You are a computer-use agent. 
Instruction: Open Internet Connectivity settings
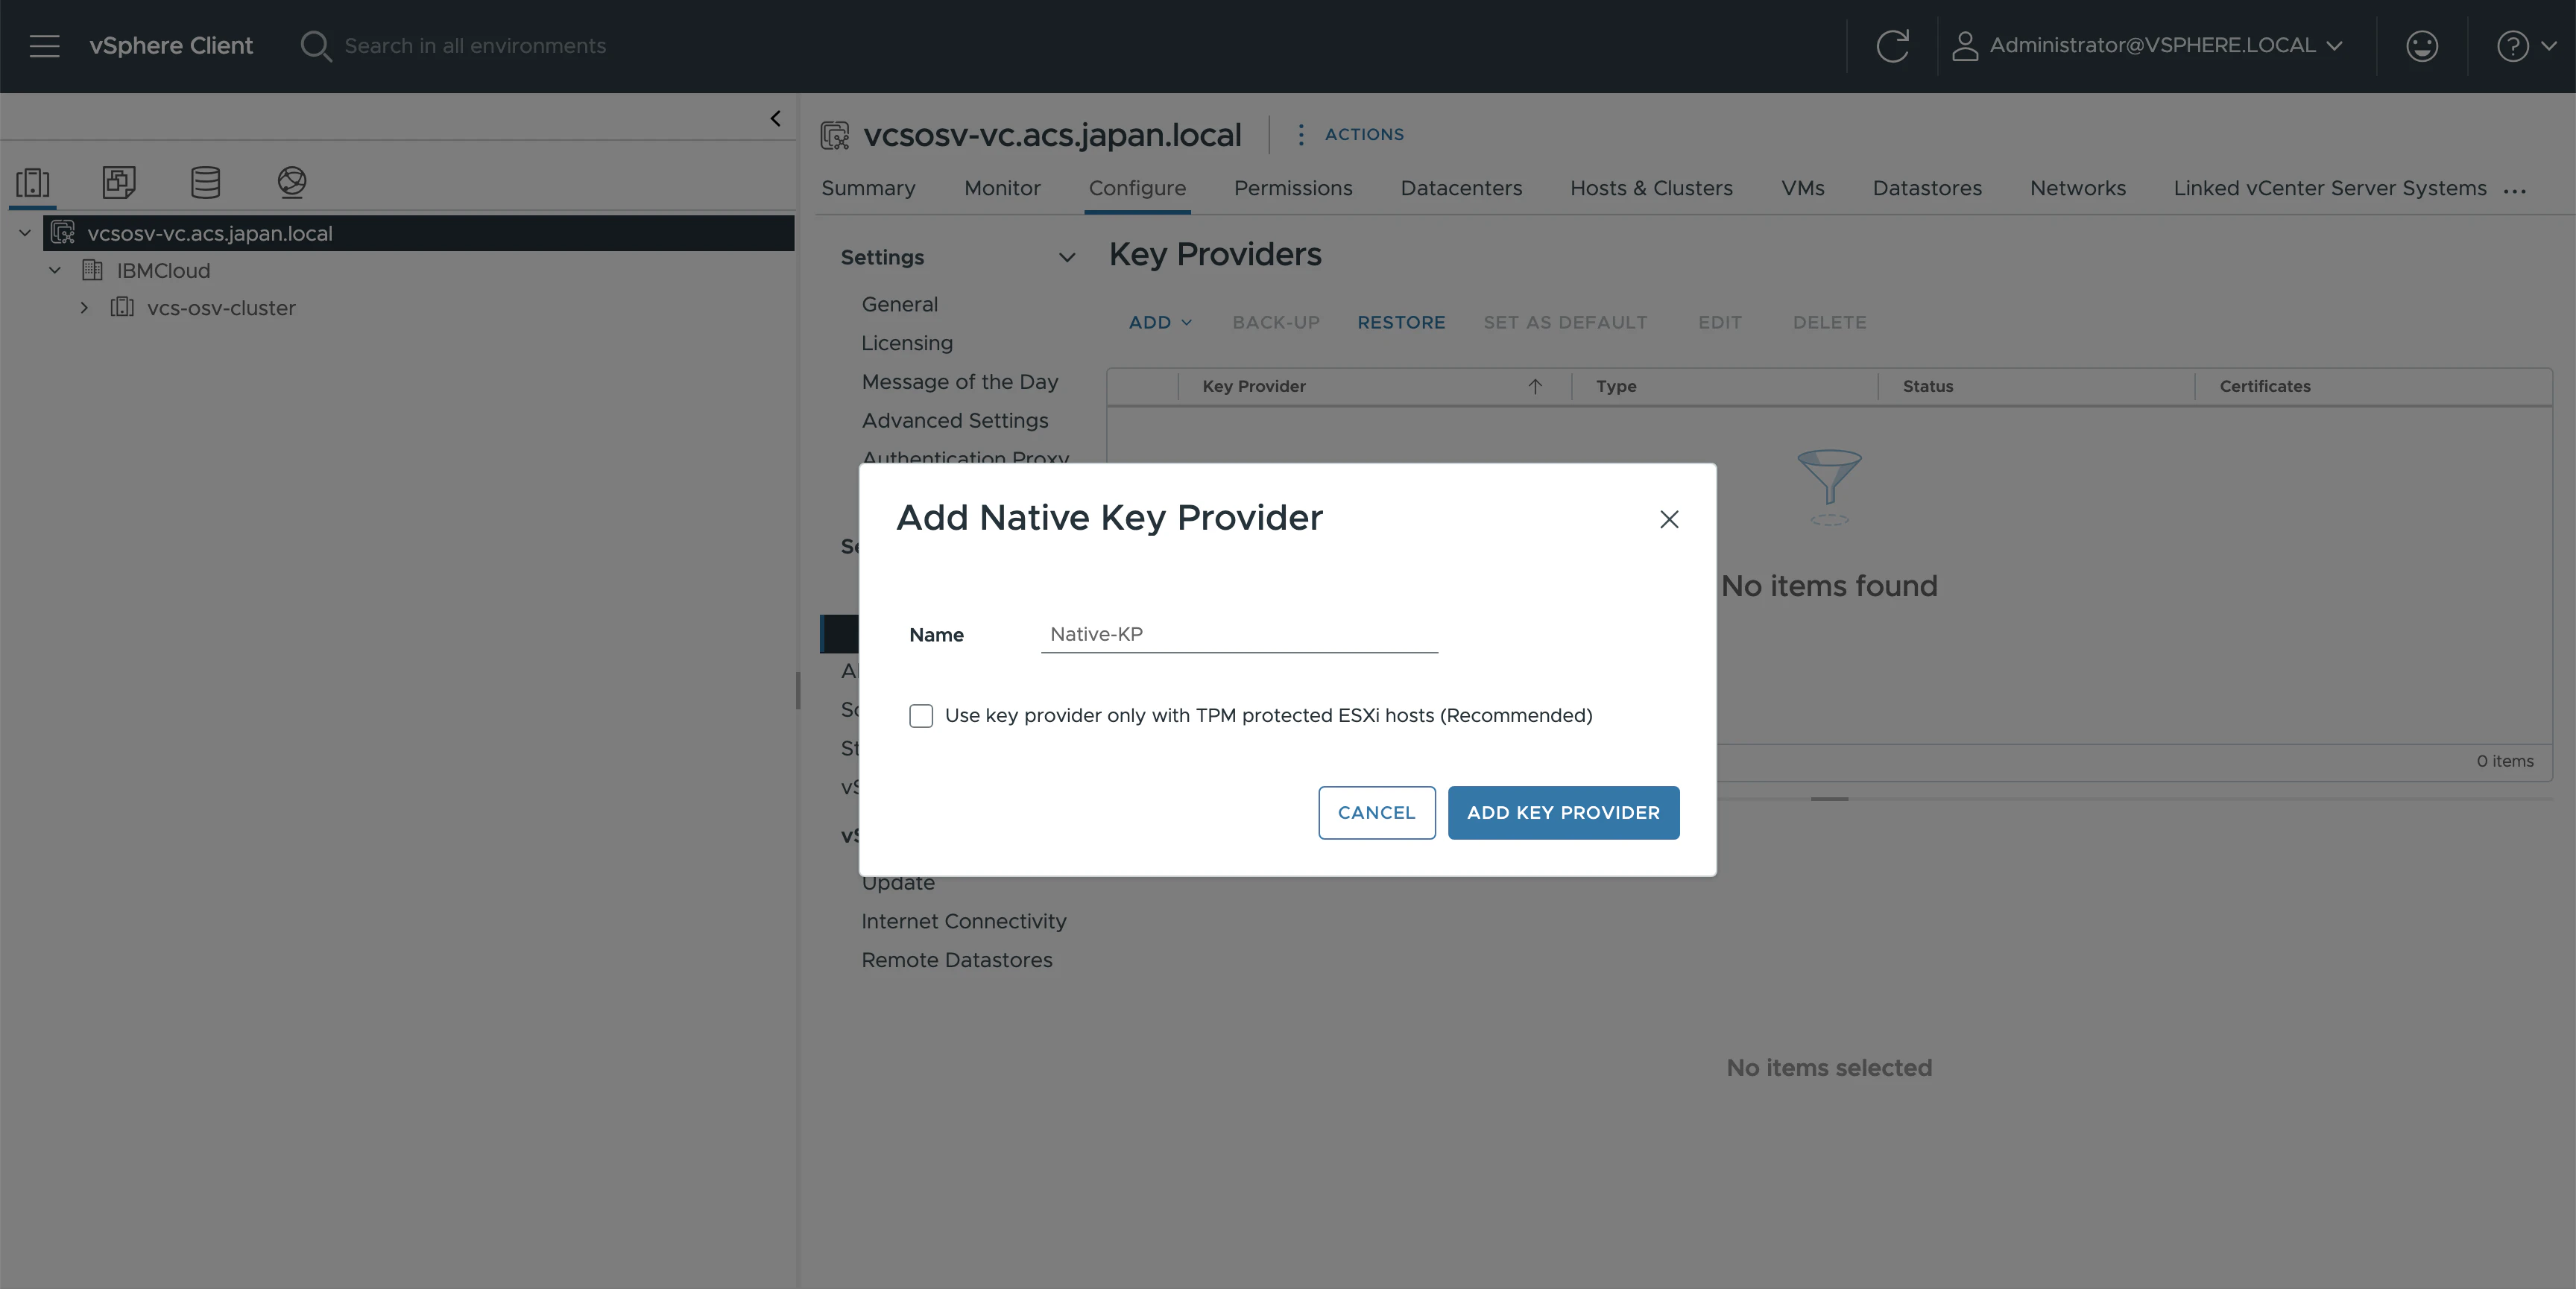click(x=964, y=921)
